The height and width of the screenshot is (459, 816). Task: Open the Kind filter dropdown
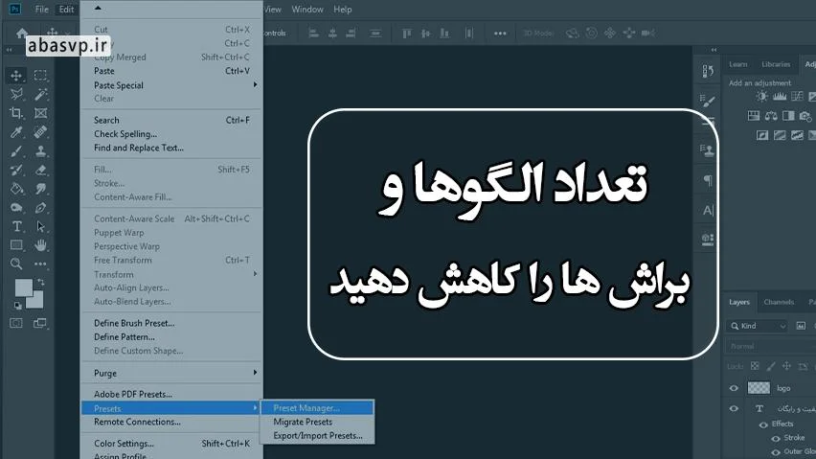tap(759, 327)
